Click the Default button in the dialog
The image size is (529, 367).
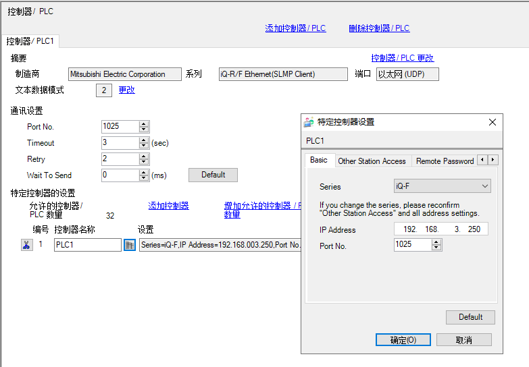[470, 317]
